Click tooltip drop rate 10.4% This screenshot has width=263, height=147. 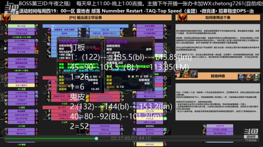coord(95,89)
